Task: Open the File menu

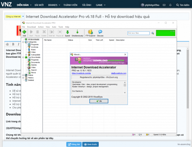Action: (23, 27)
